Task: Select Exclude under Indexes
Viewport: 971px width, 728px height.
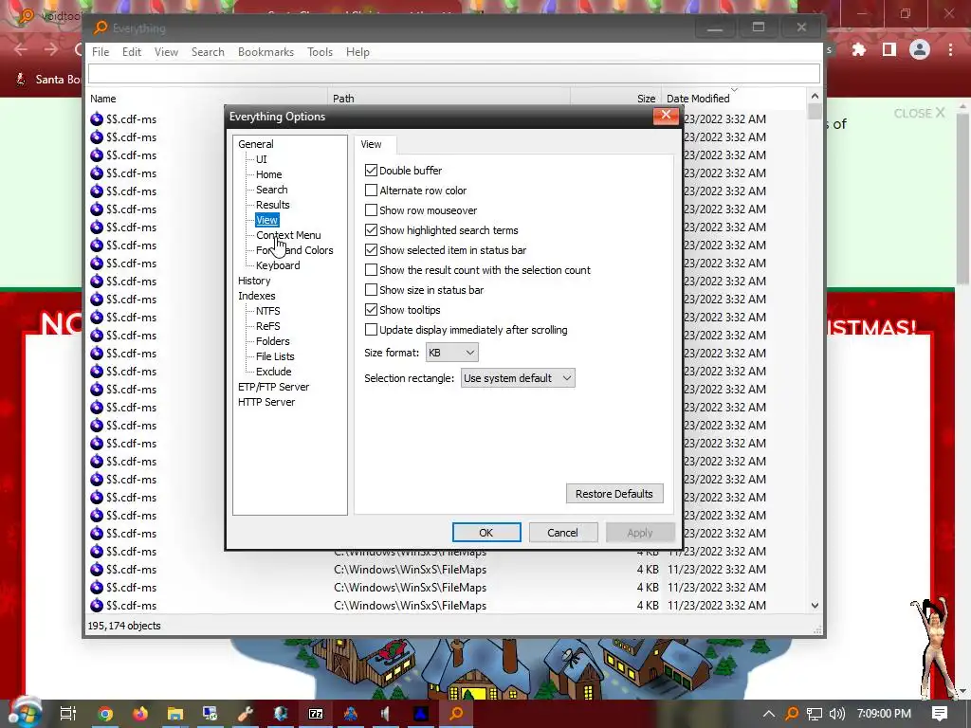Action: click(x=274, y=372)
